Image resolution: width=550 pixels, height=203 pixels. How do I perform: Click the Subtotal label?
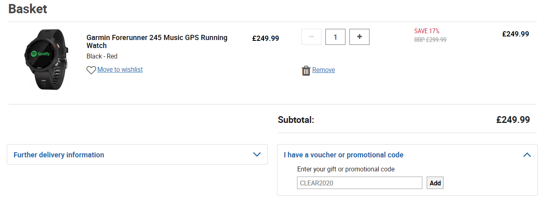[296, 120]
